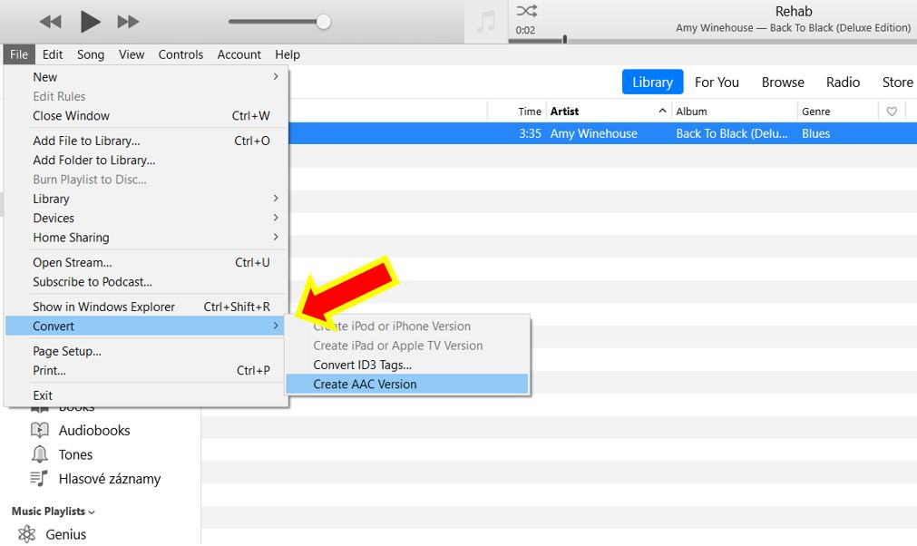Select Convert ID3 Tags option
The height and width of the screenshot is (546, 917).
[407, 365]
